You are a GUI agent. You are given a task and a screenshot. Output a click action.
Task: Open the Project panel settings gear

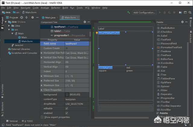click(33, 17)
